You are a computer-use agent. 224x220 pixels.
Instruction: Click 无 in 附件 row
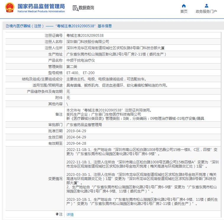68,98
